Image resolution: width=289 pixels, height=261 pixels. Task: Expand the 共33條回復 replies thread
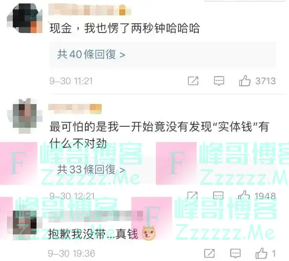[x=91, y=170]
